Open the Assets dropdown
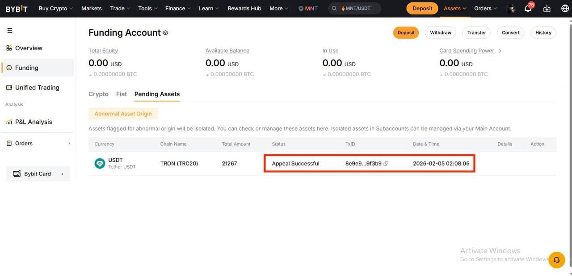The width and height of the screenshot is (572, 276). (455, 8)
